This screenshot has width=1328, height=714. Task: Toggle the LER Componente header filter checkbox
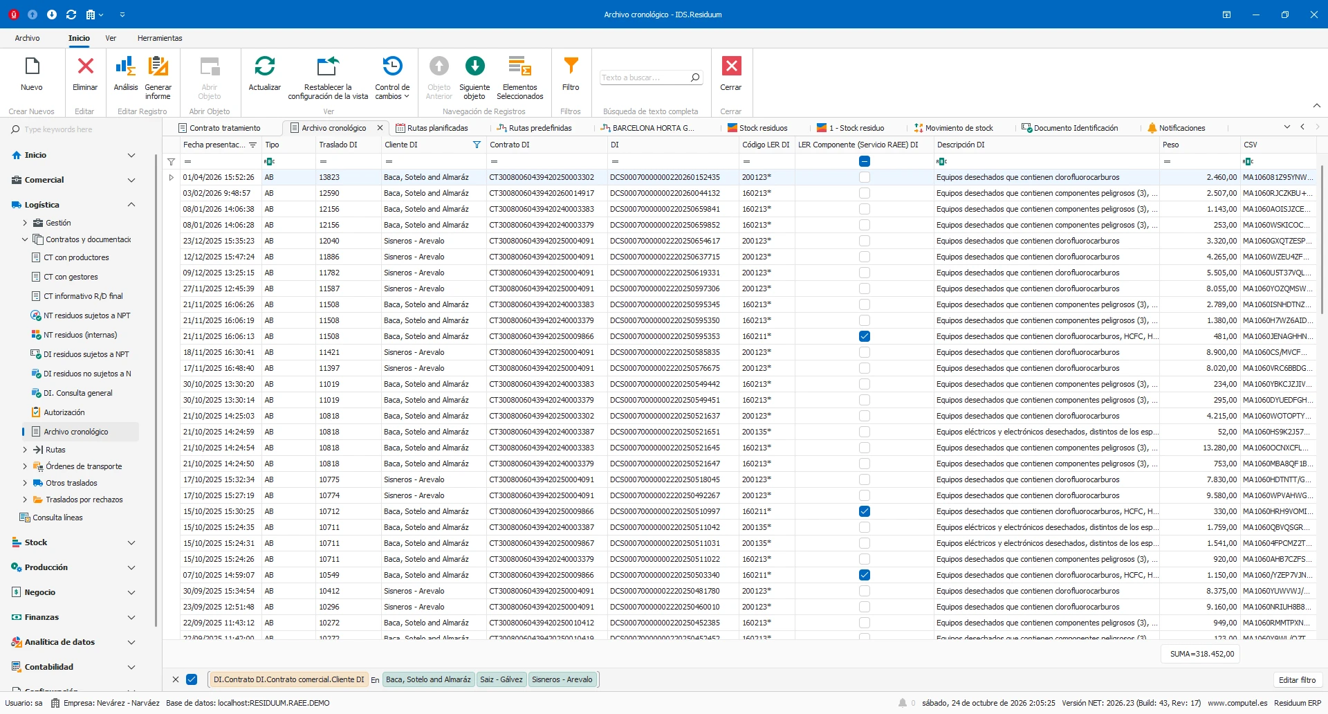[865, 161]
